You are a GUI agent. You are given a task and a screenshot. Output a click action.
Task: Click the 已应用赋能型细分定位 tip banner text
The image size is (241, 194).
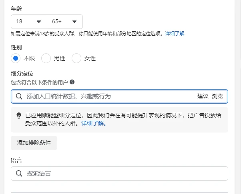click(x=123, y=119)
